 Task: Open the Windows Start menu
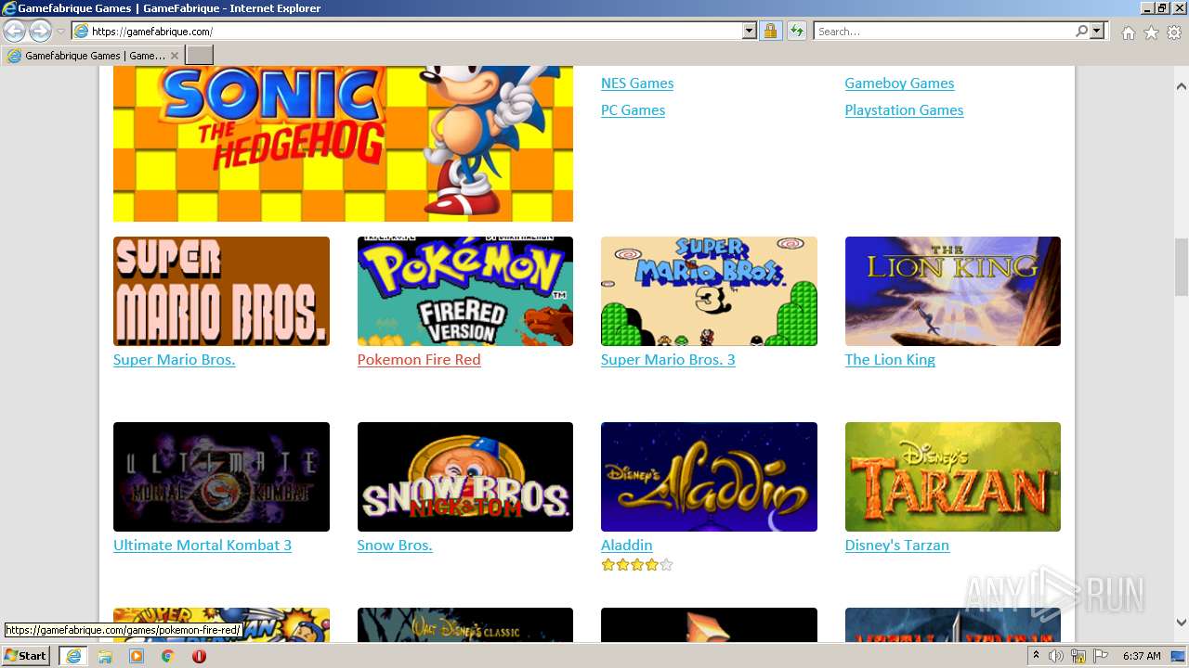pos(26,656)
